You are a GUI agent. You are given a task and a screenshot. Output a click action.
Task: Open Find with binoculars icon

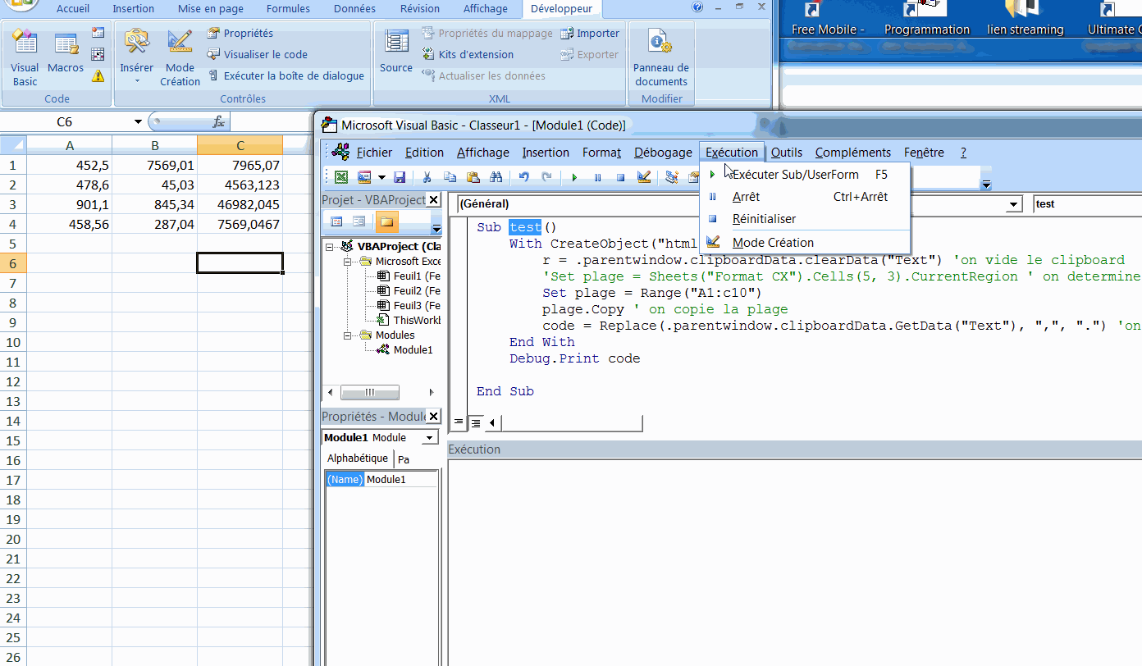pyautogui.click(x=496, y=177)
